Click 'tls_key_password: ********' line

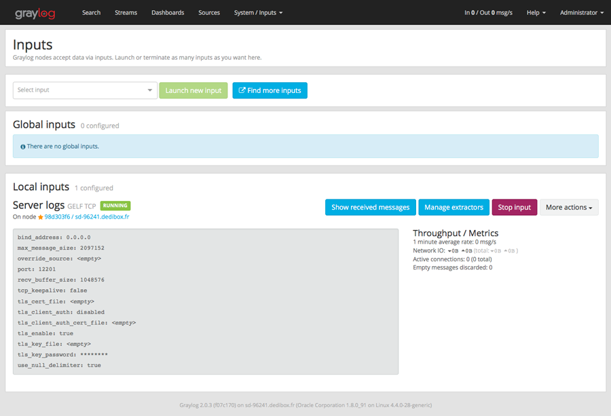click(62, 355)
